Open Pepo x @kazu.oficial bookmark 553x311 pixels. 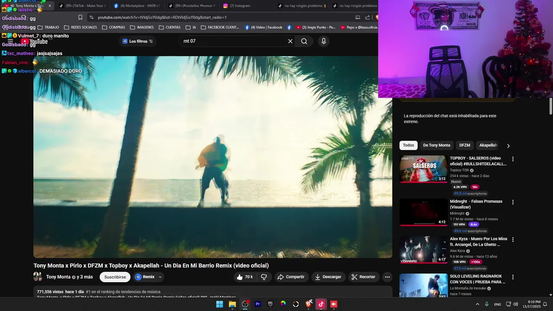tap(359, 27)
